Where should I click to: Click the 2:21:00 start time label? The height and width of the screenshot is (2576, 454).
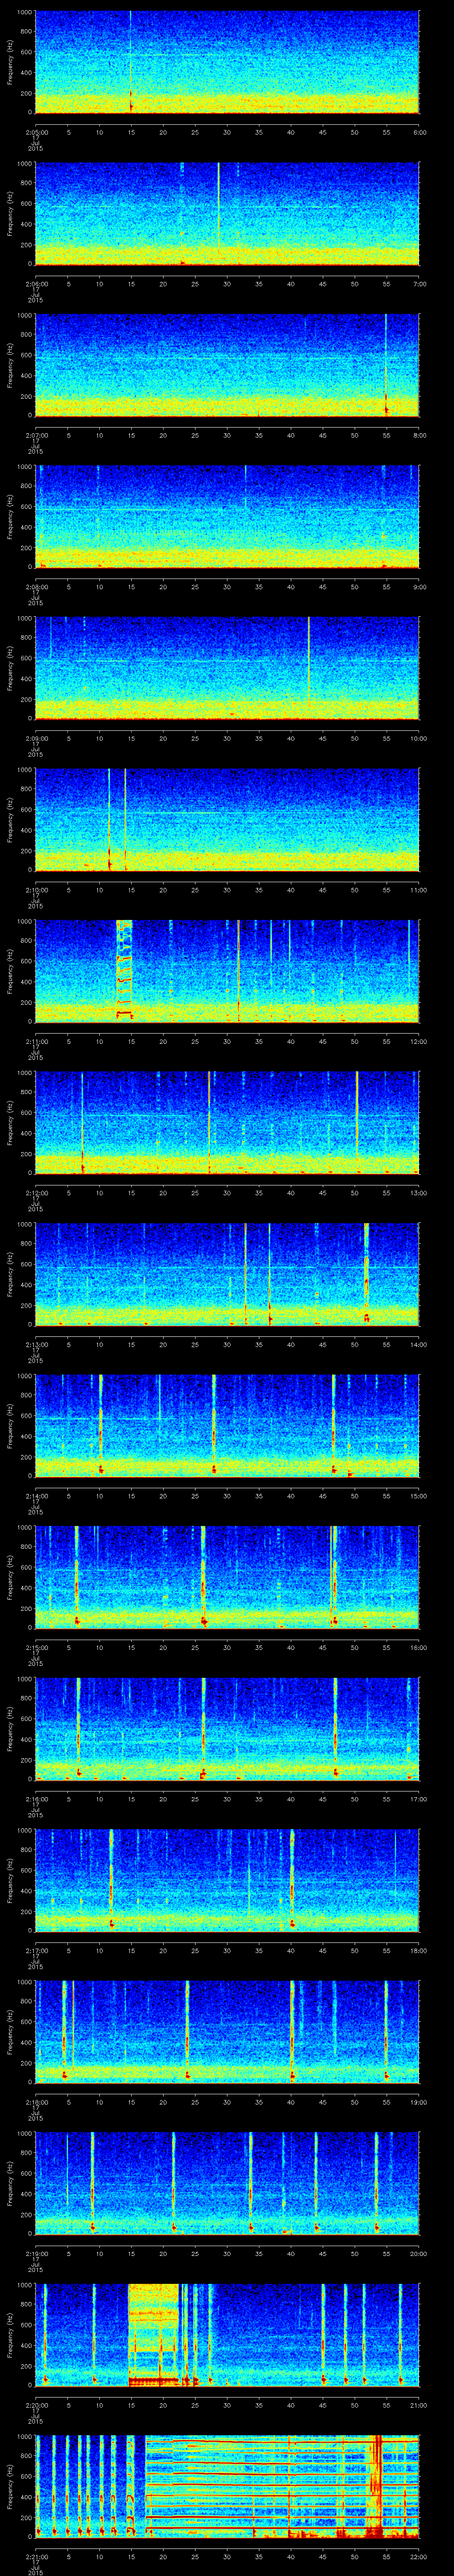(36, 2556)
